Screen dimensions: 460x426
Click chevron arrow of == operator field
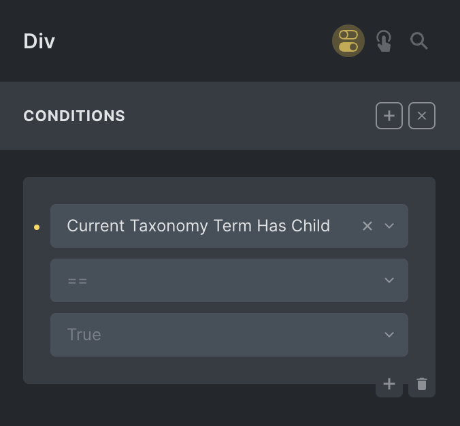tap(389, 280)
